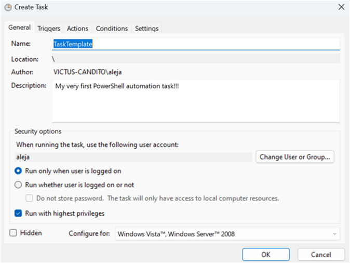Choose Run whether user is logged on or not

19,185
